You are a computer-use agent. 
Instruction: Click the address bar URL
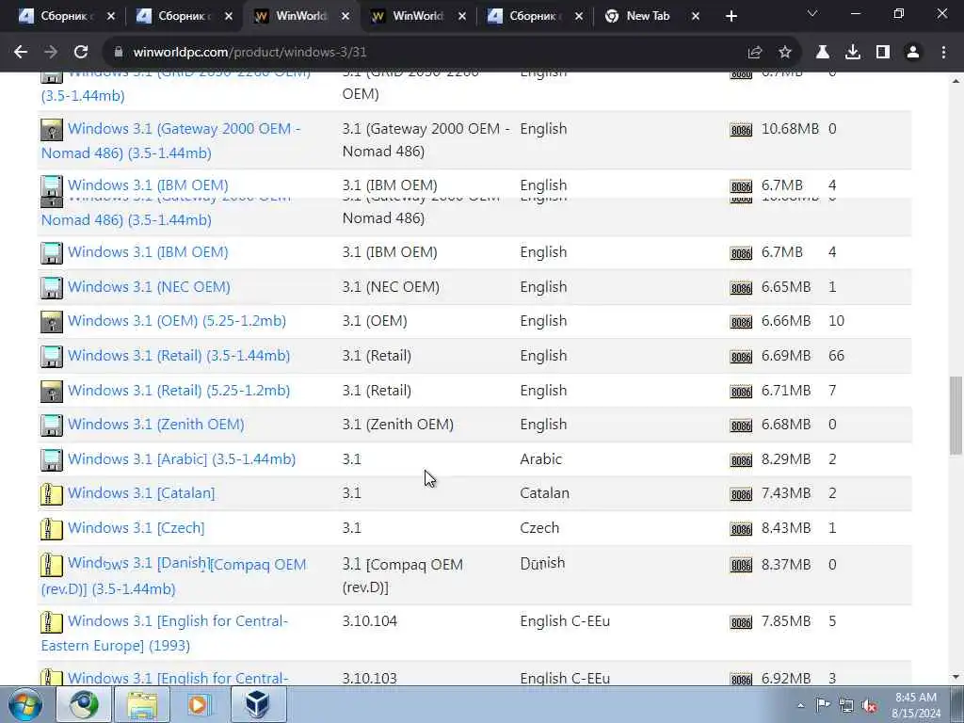[x=249, y=53]
